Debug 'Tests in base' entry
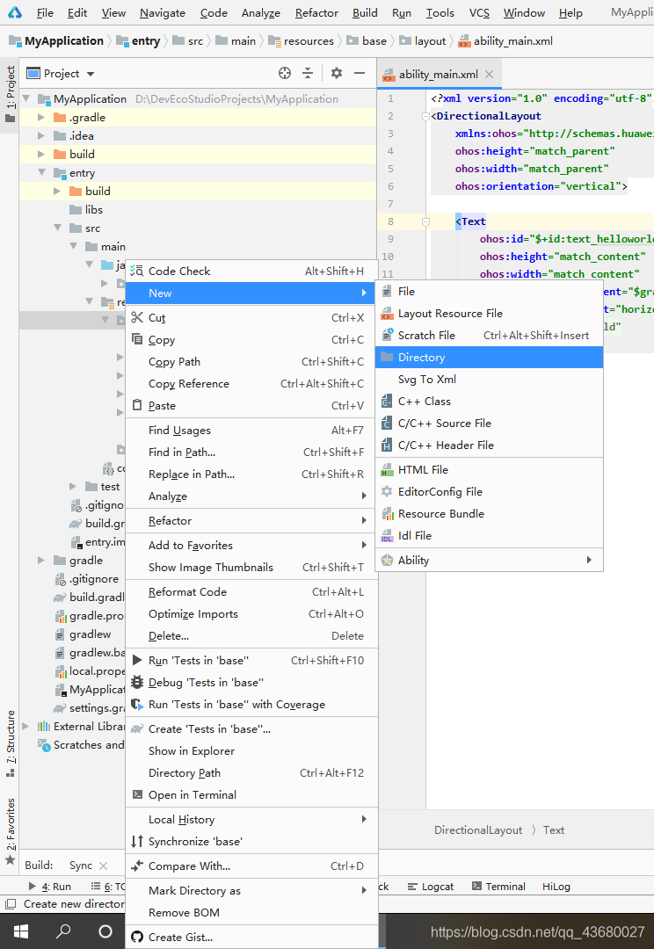 (x=252, y=682)
